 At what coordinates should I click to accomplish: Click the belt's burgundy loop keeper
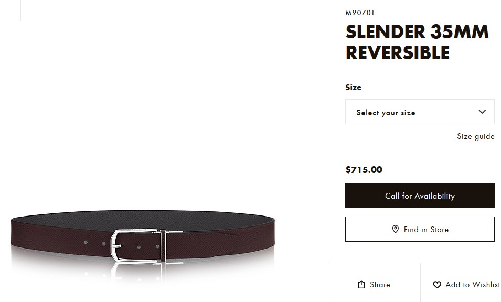163,245
